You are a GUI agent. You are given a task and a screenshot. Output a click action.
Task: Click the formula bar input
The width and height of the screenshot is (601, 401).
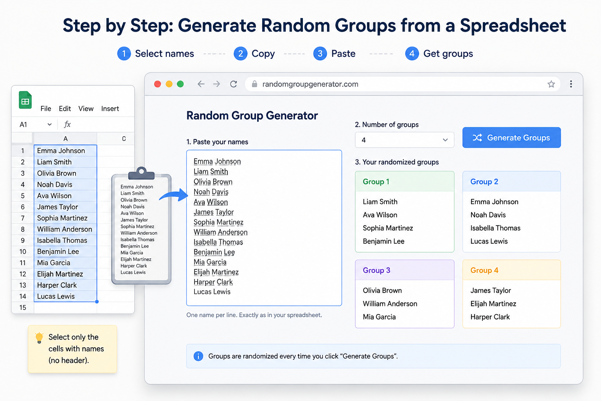(x=104, y=125)
